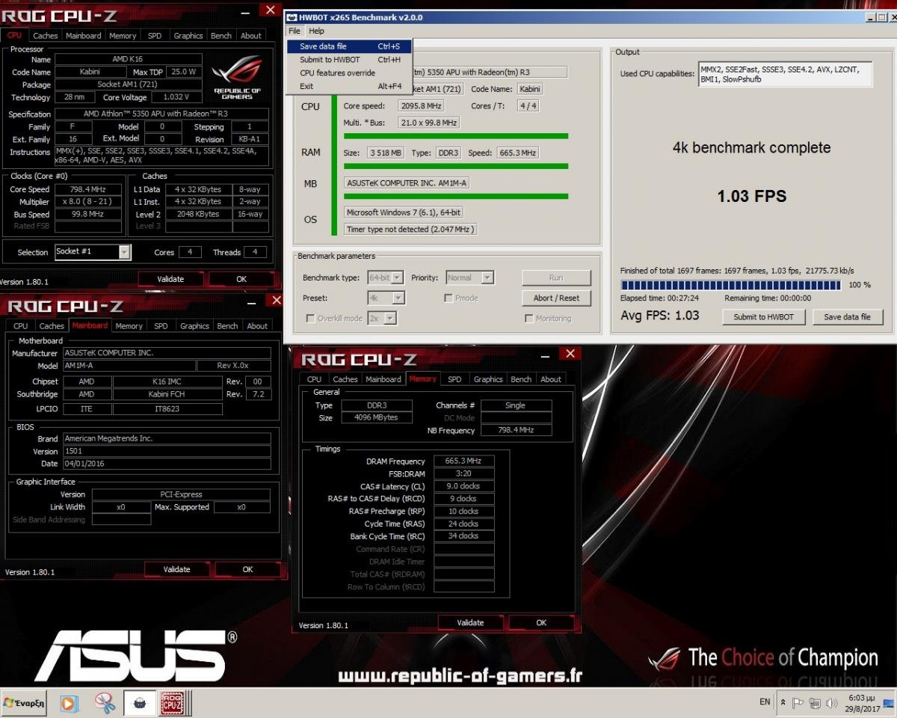
Task: Open the Preset 4k dropdown
Action: [x=386, y=298]
